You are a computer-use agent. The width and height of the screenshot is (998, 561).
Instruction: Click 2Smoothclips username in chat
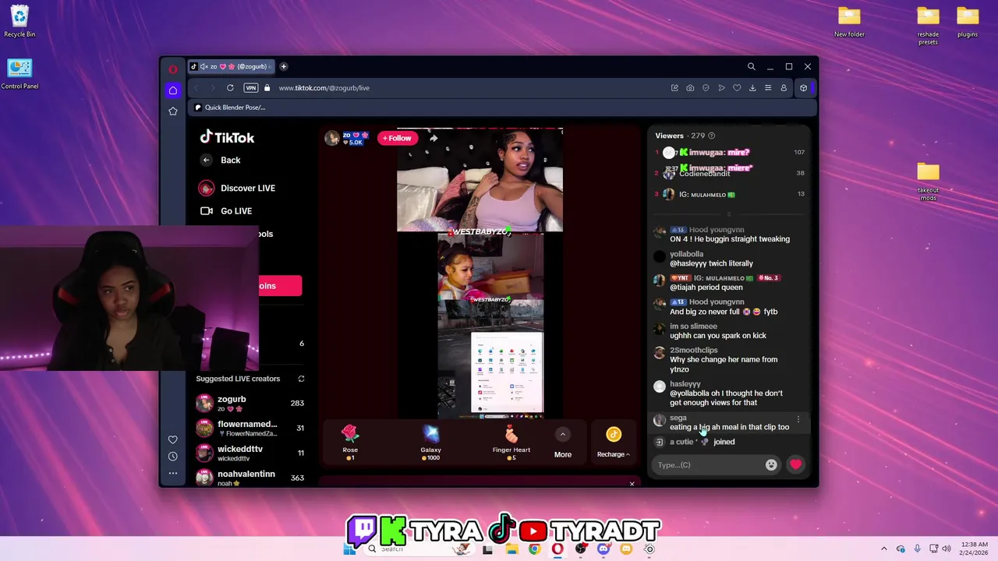[694, 351]
